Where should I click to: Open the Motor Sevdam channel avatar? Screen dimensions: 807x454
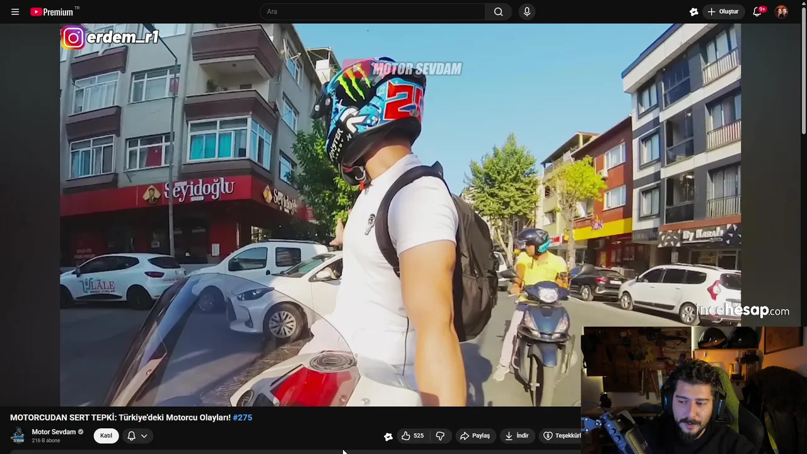[18, 436]
